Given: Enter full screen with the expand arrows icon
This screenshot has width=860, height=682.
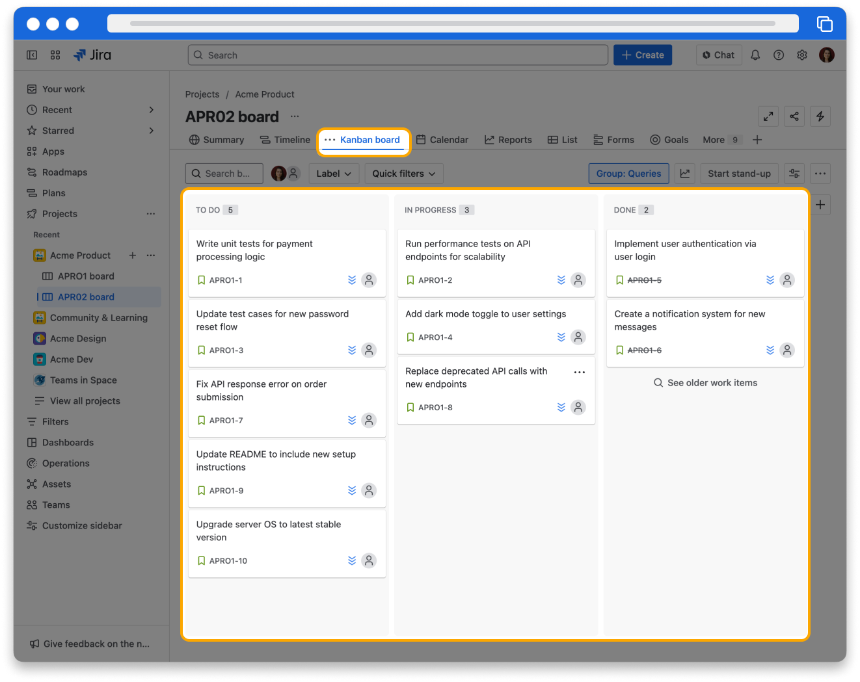Looking at the screenshot, I should point(768,116).
